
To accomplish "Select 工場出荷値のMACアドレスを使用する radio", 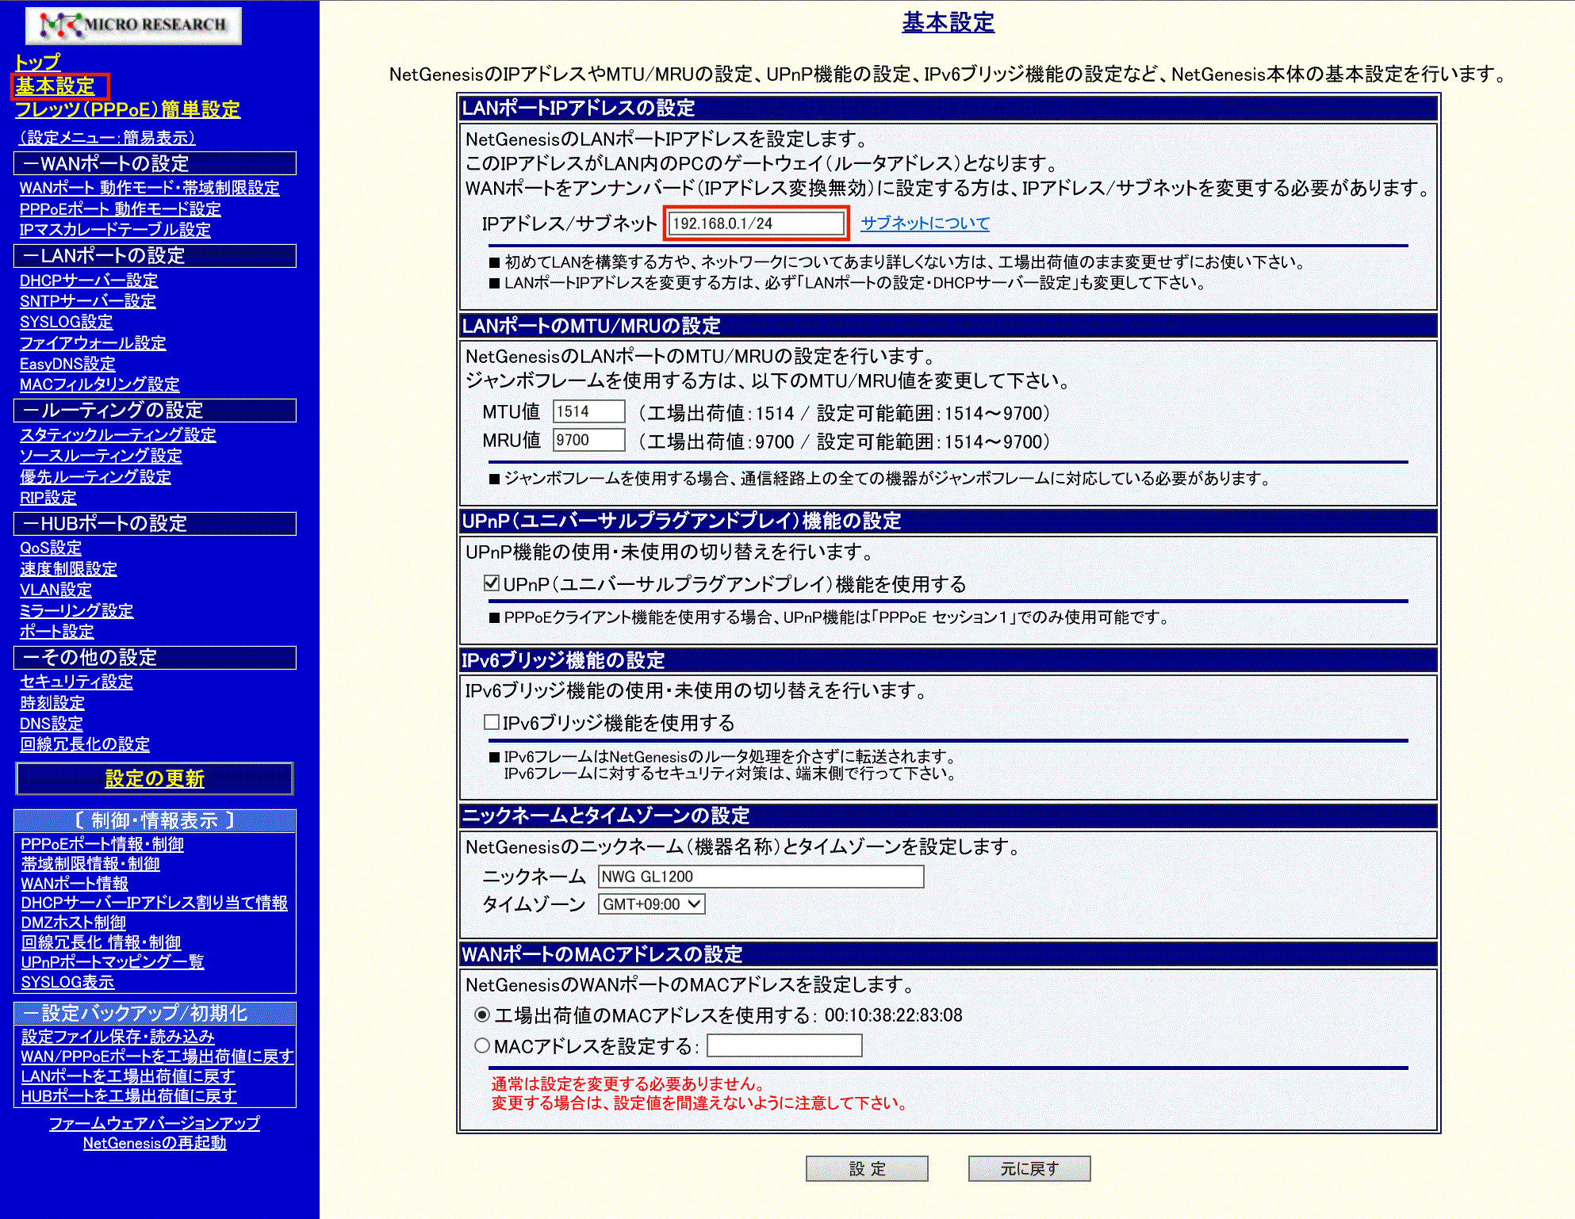I will coord(481,1015).
